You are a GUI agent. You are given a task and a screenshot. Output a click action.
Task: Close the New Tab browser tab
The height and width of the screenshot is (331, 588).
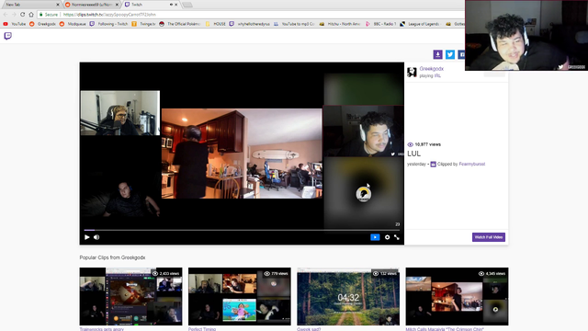[58, 5]
